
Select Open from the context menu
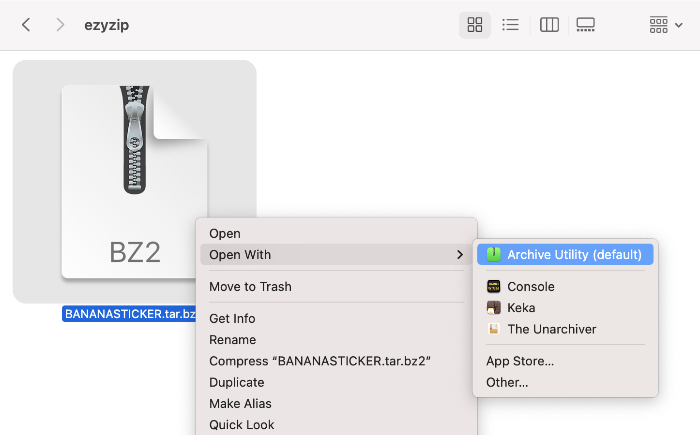(225, 233)
